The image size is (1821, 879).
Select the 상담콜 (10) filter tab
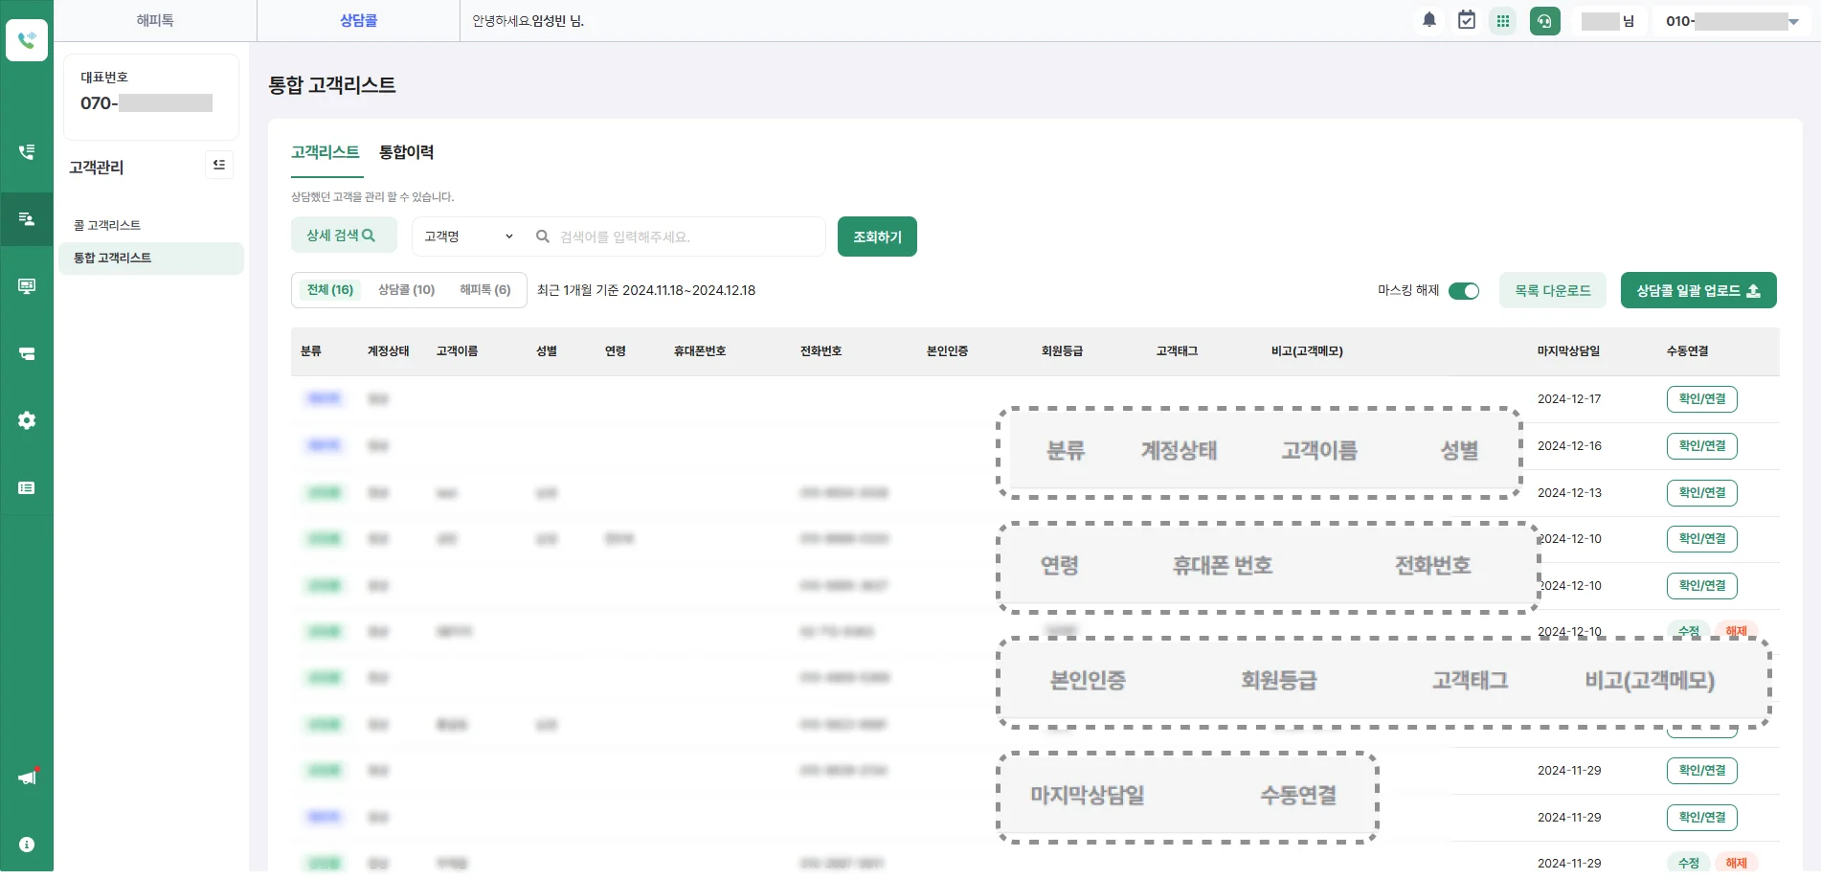406,290
